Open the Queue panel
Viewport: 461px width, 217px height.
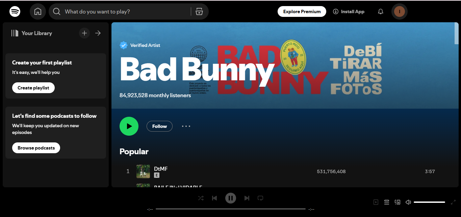pyautogui.click(x=386, y=202)
